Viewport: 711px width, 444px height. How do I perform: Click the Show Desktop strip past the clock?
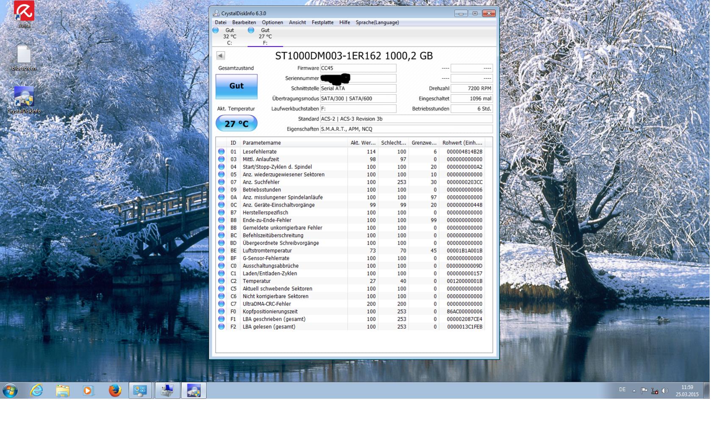706,390
